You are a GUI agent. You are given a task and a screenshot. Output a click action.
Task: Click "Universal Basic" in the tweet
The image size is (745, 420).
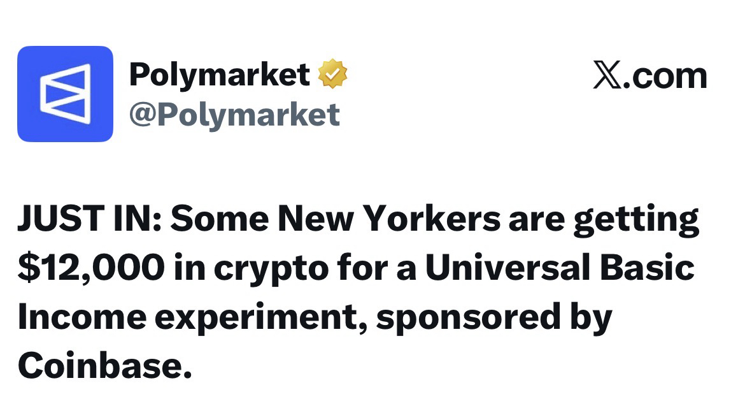tap(560, 268)
